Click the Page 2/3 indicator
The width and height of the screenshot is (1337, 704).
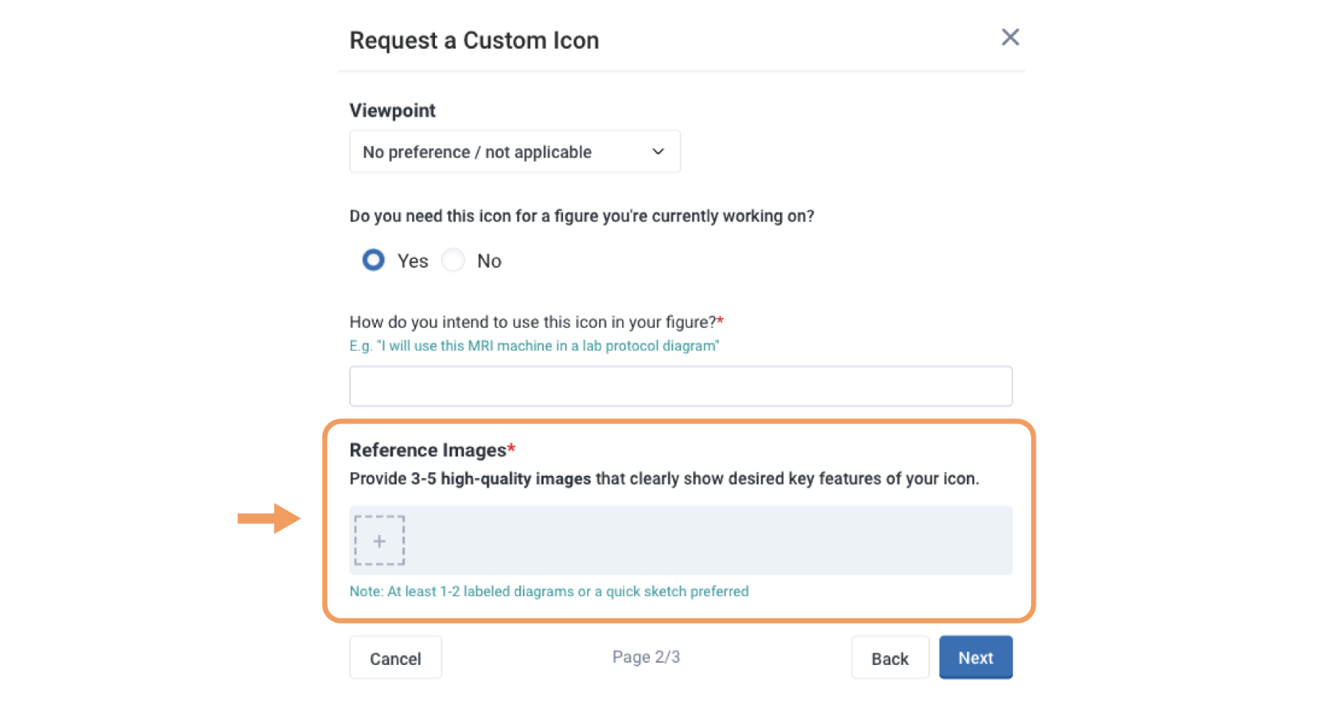[x=646, y=657]
